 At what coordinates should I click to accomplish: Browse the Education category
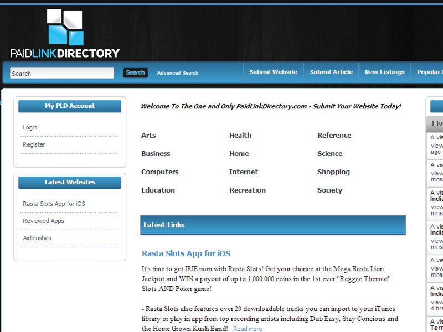pos(158,190)
